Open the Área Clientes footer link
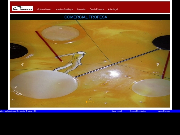The height and width of the screenshot is (135, 180). click(164, 111)
